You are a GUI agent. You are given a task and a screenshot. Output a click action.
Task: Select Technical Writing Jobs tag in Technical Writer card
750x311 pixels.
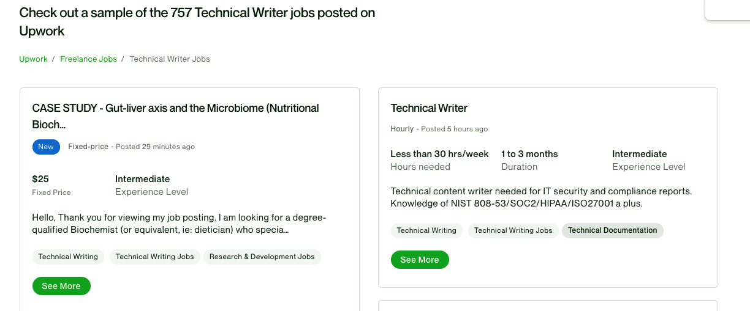(513, 230)
